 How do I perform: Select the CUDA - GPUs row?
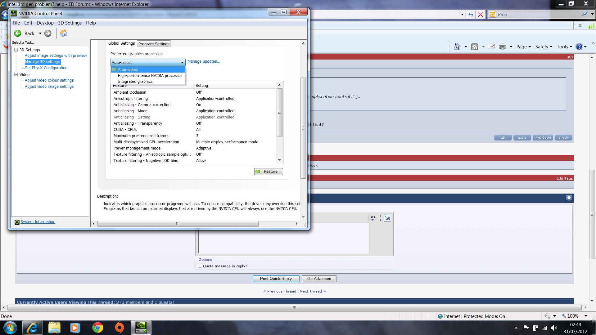(x=193, y=130)
